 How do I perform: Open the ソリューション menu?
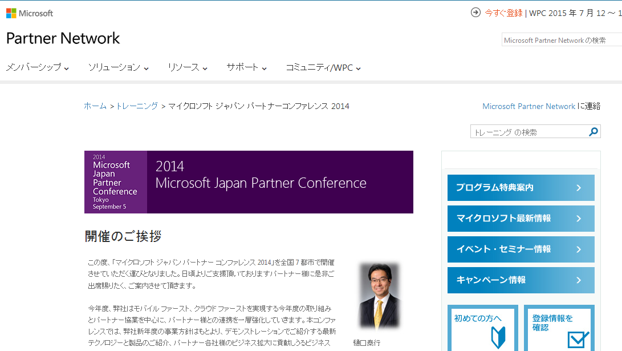[118, 67]
